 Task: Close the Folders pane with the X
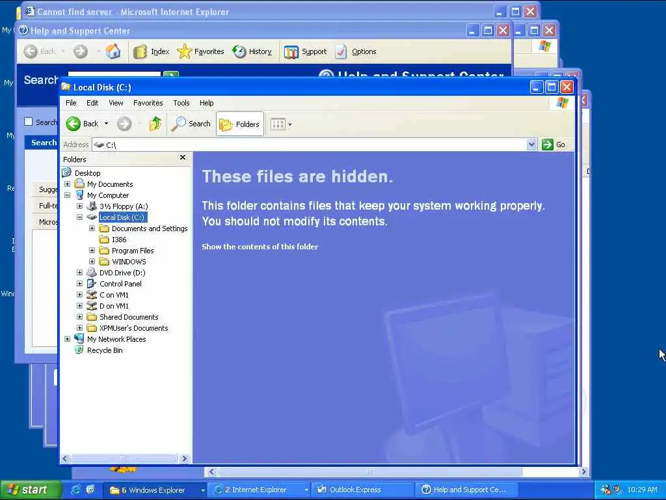[x=183, y=158]
